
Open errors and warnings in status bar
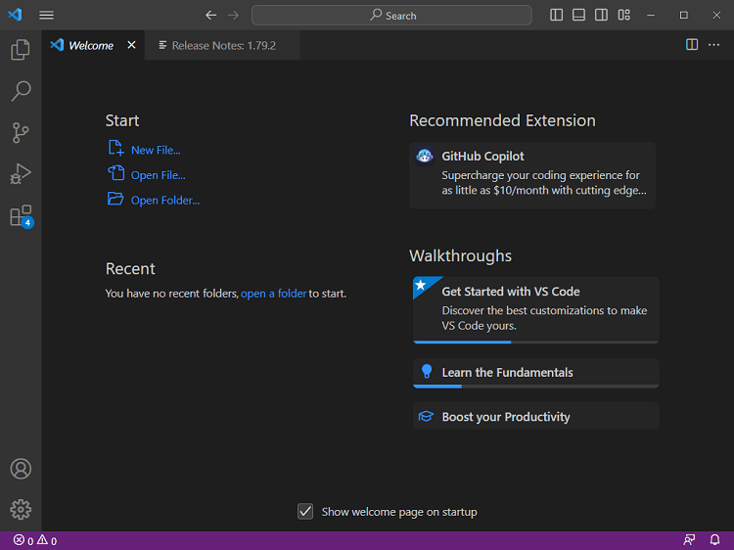pyautogui.click(x=35, y=540)
